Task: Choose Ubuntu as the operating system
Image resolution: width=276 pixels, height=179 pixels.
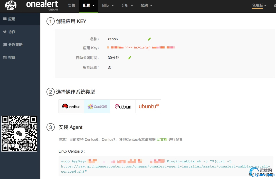Action: [x=148, y=106]
